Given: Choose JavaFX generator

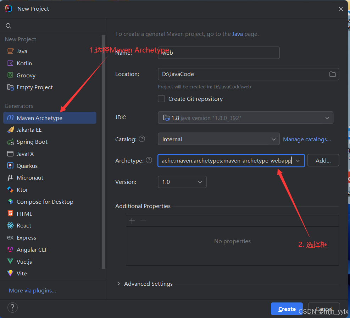Looking at the screenshot, I should 50,154.
